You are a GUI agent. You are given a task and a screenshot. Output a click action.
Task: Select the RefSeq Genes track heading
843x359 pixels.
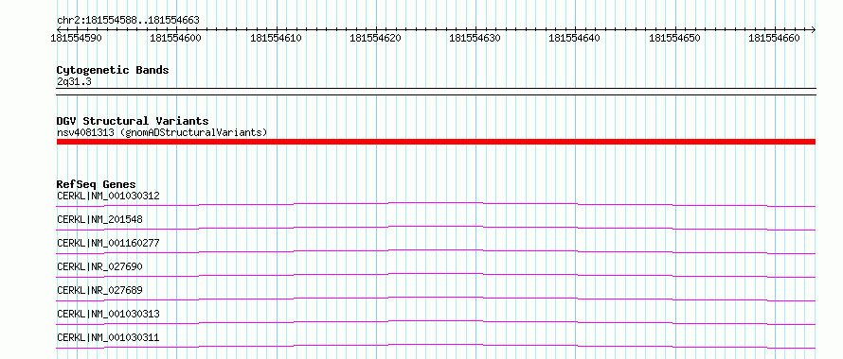pos(97,184)
